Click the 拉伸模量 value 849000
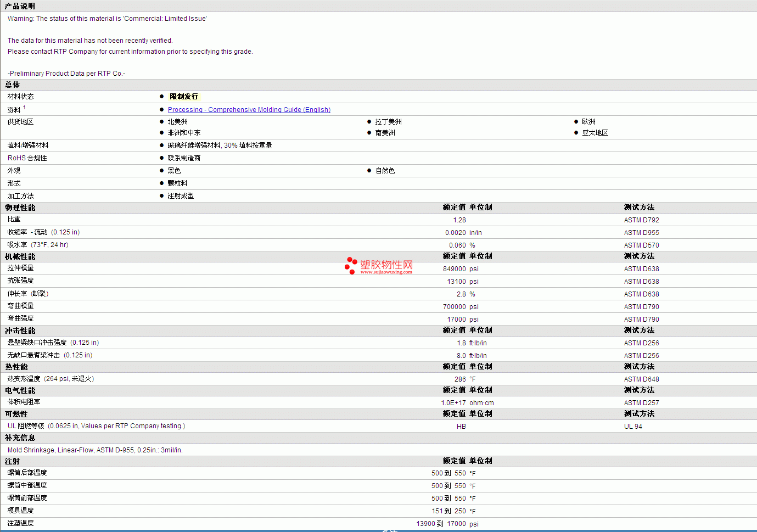The height and width of the screenshot is (532, 757). point(455,269)
